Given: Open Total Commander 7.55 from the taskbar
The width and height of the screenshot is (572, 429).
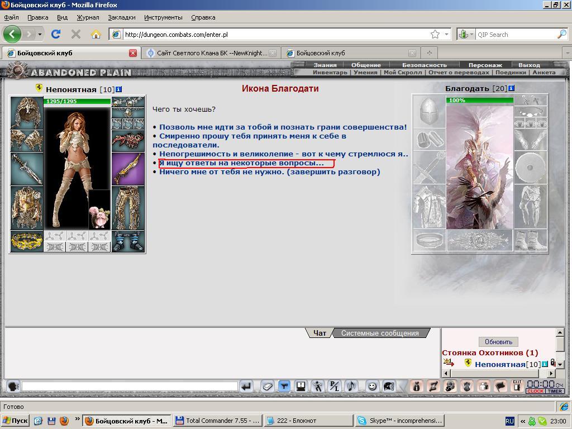Looking at the screenshot, I should (218, 421).
